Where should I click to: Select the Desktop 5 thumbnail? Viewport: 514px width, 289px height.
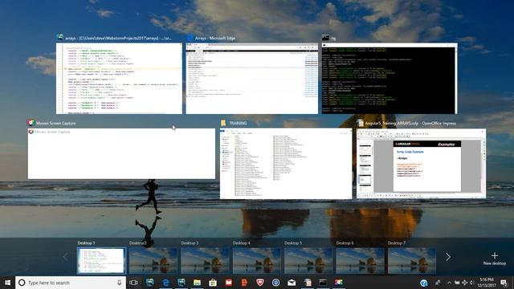click(x=308, y=260)
